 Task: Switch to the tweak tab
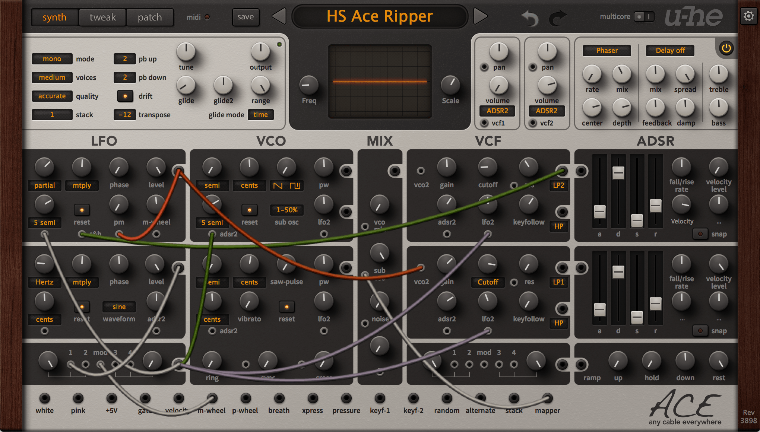(x=102, y=17)
